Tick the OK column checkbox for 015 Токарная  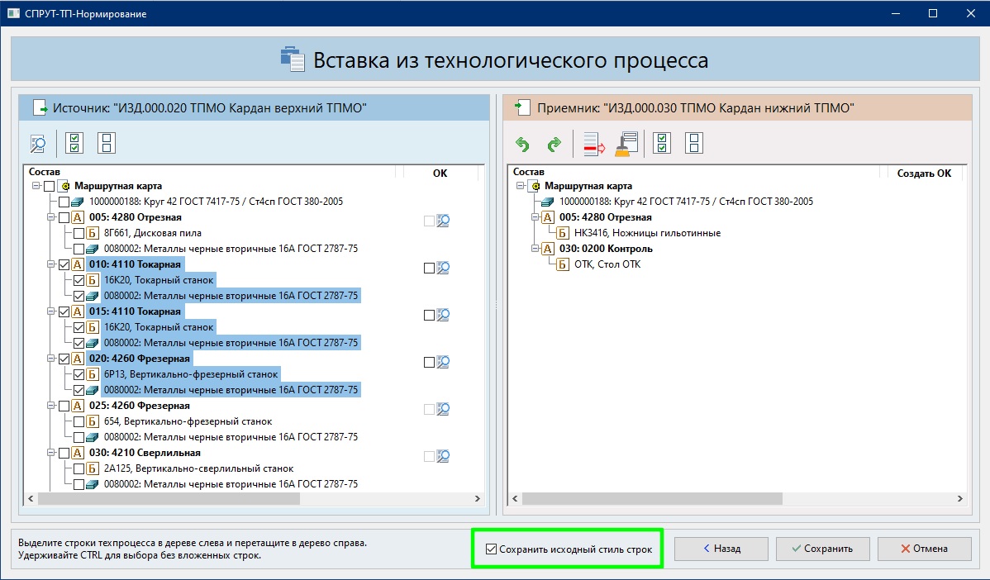[428, 315]
